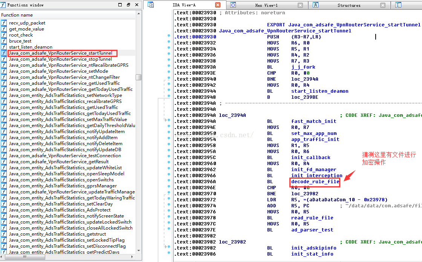Click address .text:0002396A in disassembly
The height and width of the screenshot is (262, 422).
[x=195, y=182]
